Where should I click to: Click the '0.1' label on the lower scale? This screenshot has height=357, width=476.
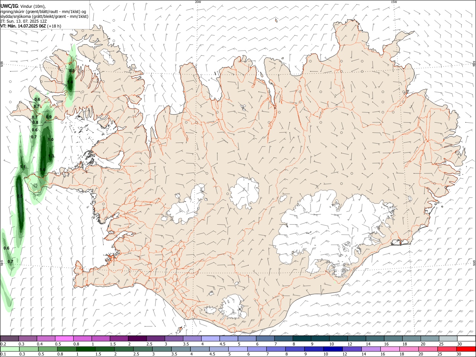[x=3, y=354]
